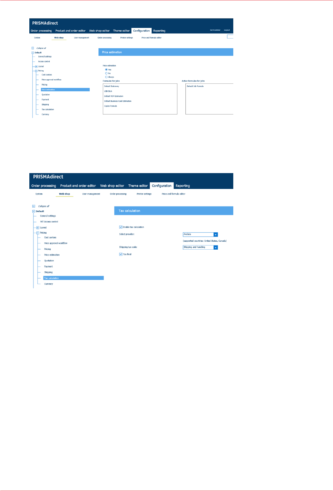Screen dimensions: 333x491
Task: Open Product and order editor tab in lower screenshot
Action: tap(78, 186)
